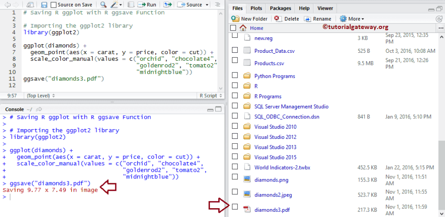445x217 pixels.
Task: Click the ggsave("diamonds3.pdf") line in editor
Action: 64,79
